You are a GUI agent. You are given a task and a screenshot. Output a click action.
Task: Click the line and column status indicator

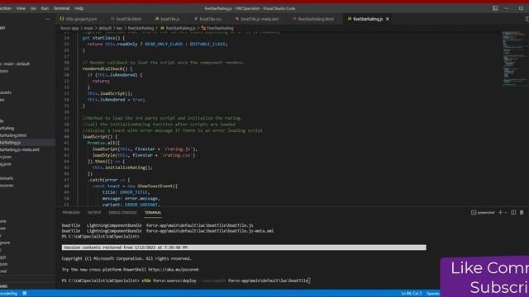pyautogui.click(x=411, y=294)
